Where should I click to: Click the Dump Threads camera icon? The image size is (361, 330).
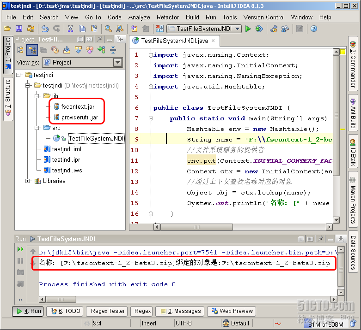click(x=20, y=272)
